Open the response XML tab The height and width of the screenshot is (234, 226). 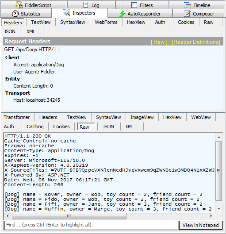tap(130, 127)
